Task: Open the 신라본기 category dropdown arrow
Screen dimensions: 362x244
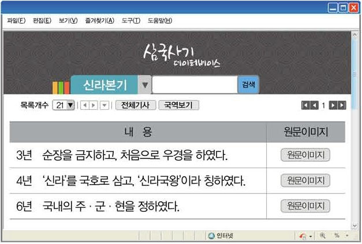Action: click(145, 85)
